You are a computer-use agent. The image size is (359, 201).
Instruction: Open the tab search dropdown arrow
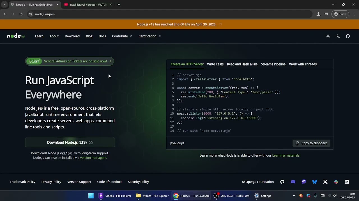[x=4, y=4]
